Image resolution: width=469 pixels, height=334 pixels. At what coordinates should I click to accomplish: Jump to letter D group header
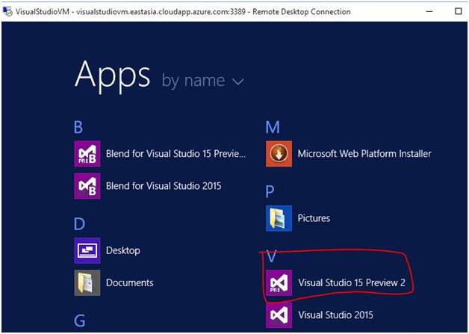click(79, 223)
